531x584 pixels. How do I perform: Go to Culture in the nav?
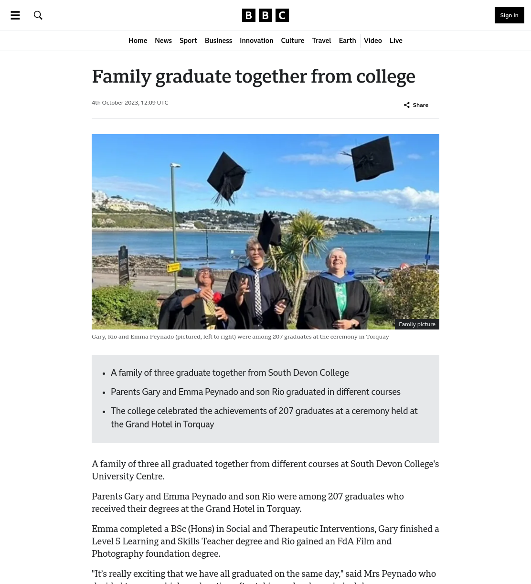point(293,41)
